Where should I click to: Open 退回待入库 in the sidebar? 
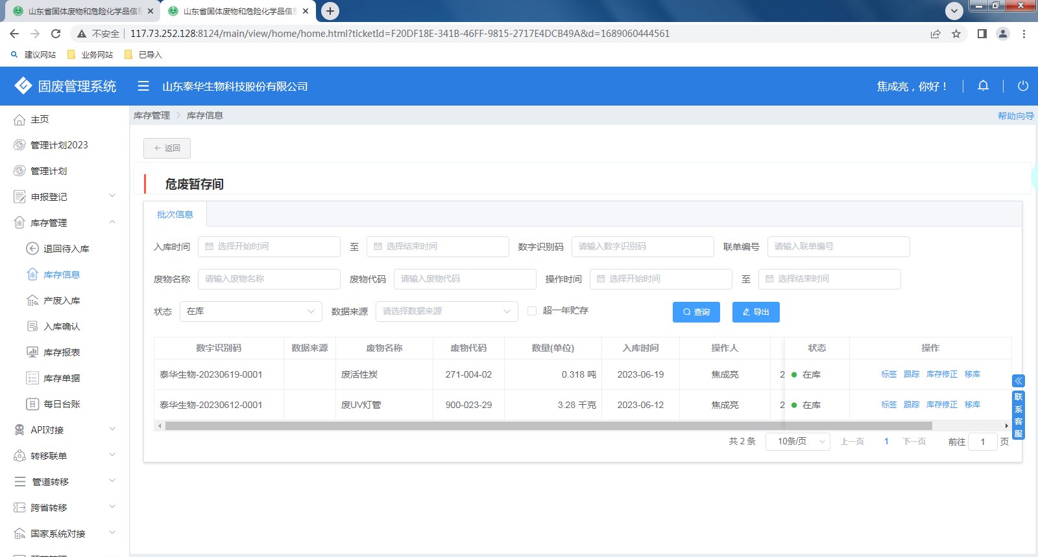click(x=66, y=249)
